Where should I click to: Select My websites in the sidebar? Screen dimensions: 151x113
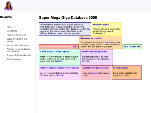click(x=12, y=31)
